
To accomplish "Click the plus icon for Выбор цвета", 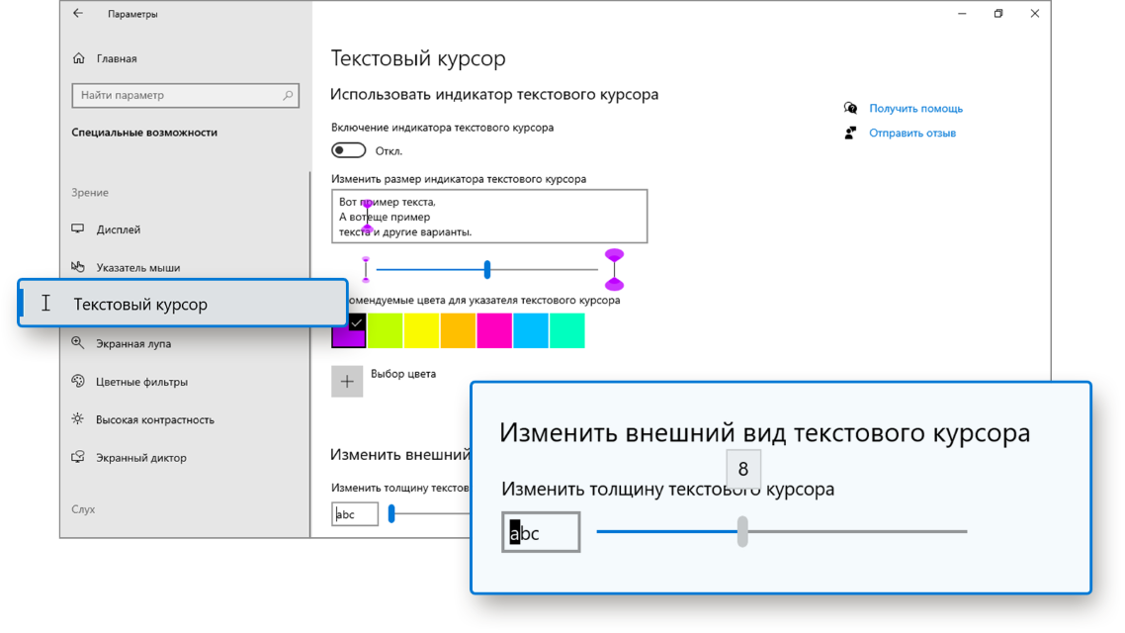I will (347, 381).
